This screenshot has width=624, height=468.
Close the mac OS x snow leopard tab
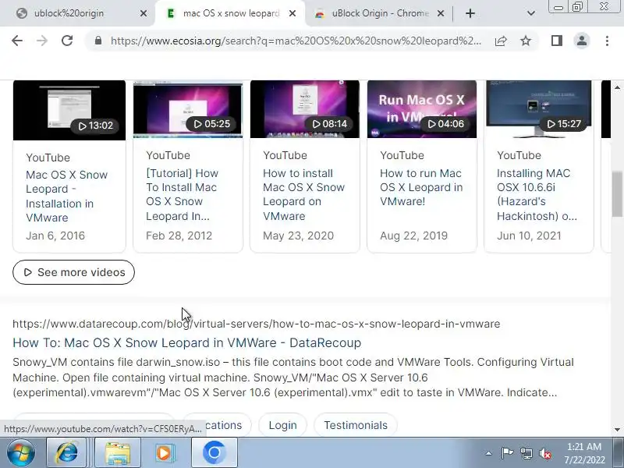(x=292, y=13)
